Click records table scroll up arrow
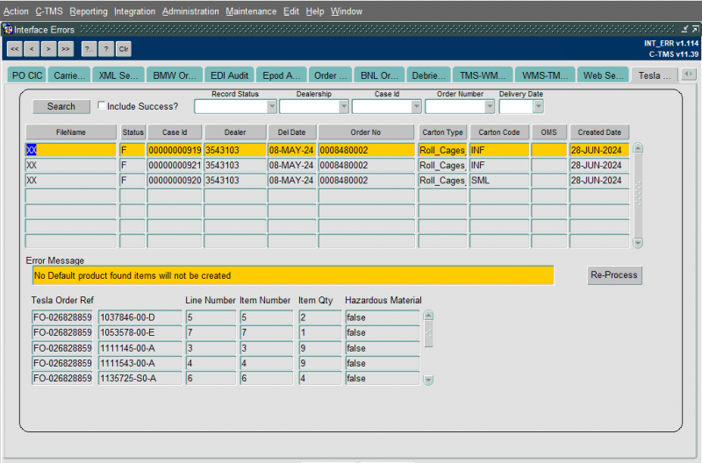The image size is (702, 463). (639, 148)
